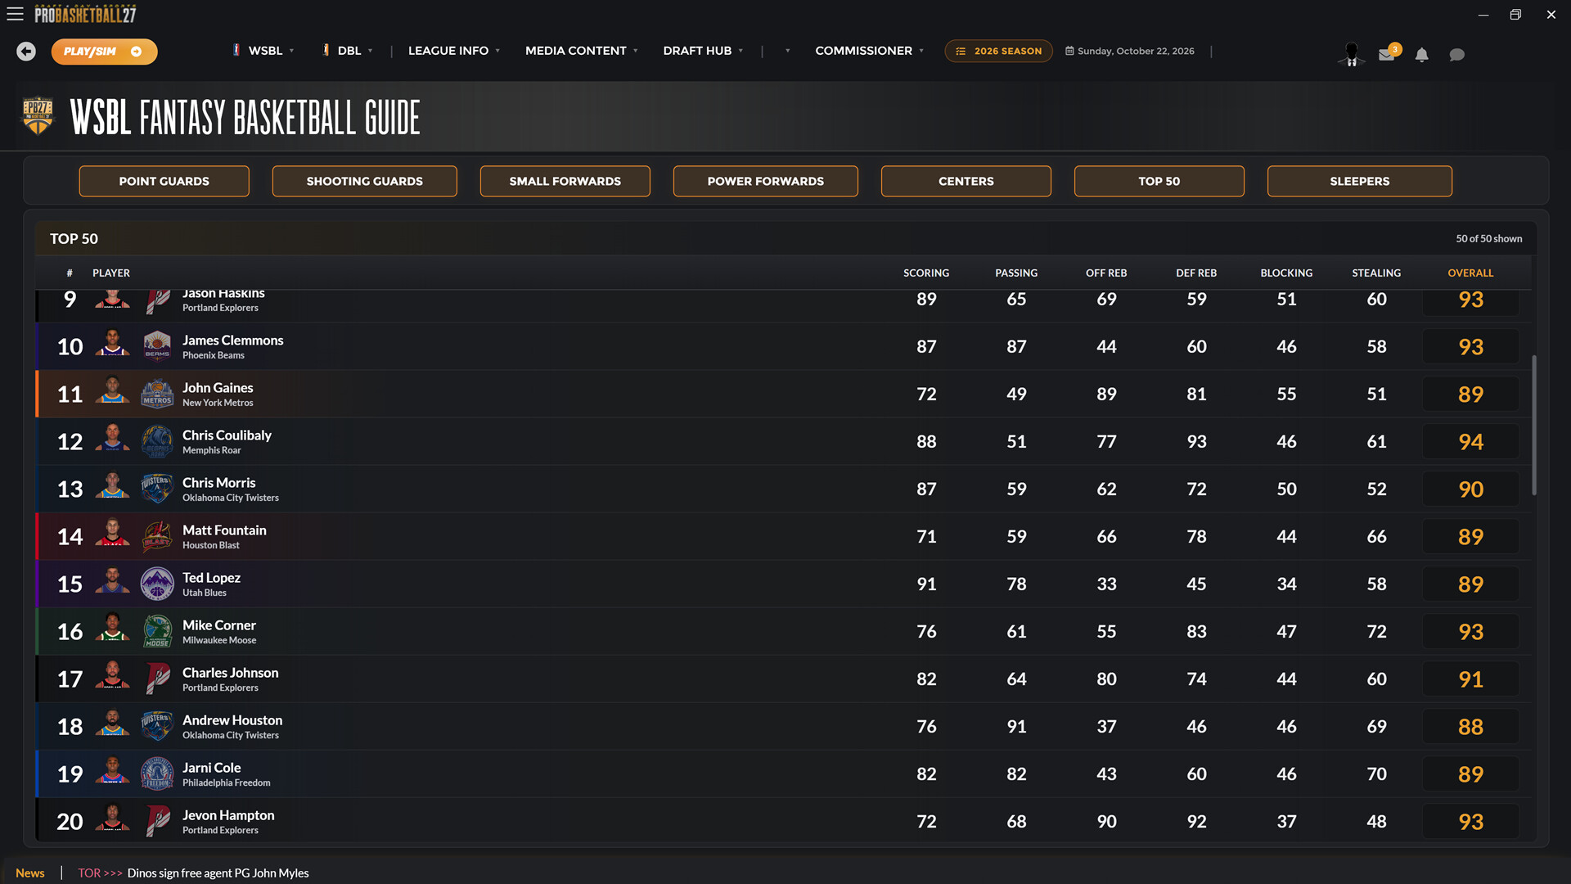Sort by Scoring column header
Screen dimensions: 1571x884
tap(926, 273)
